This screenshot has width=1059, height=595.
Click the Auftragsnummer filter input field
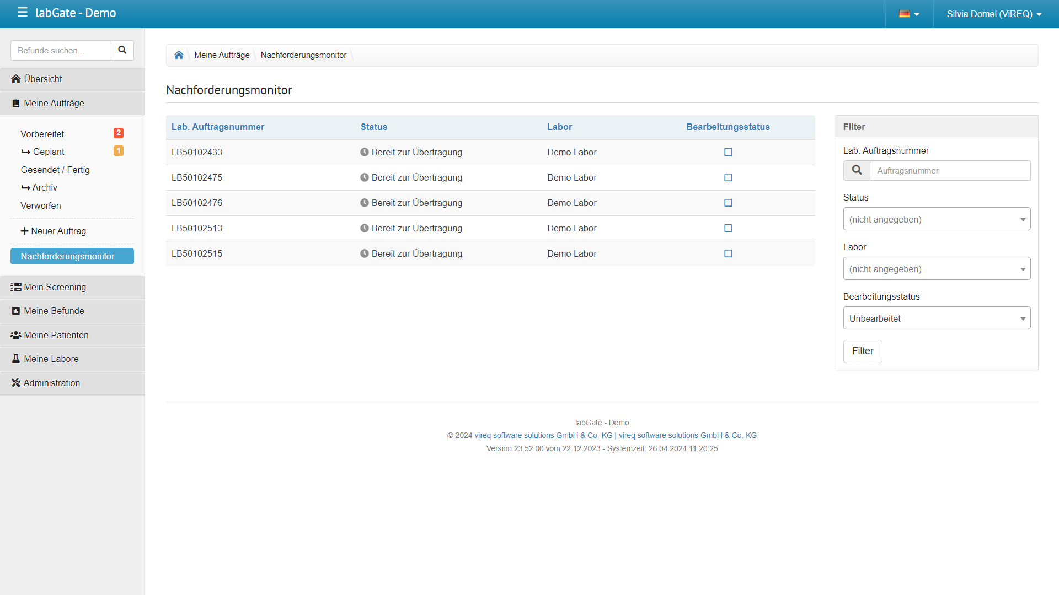[949, 171]
